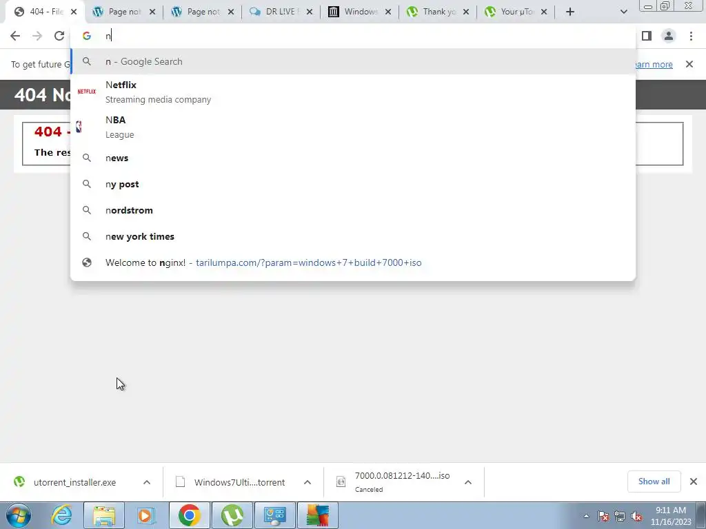Click the Show desktop strip

701,515
